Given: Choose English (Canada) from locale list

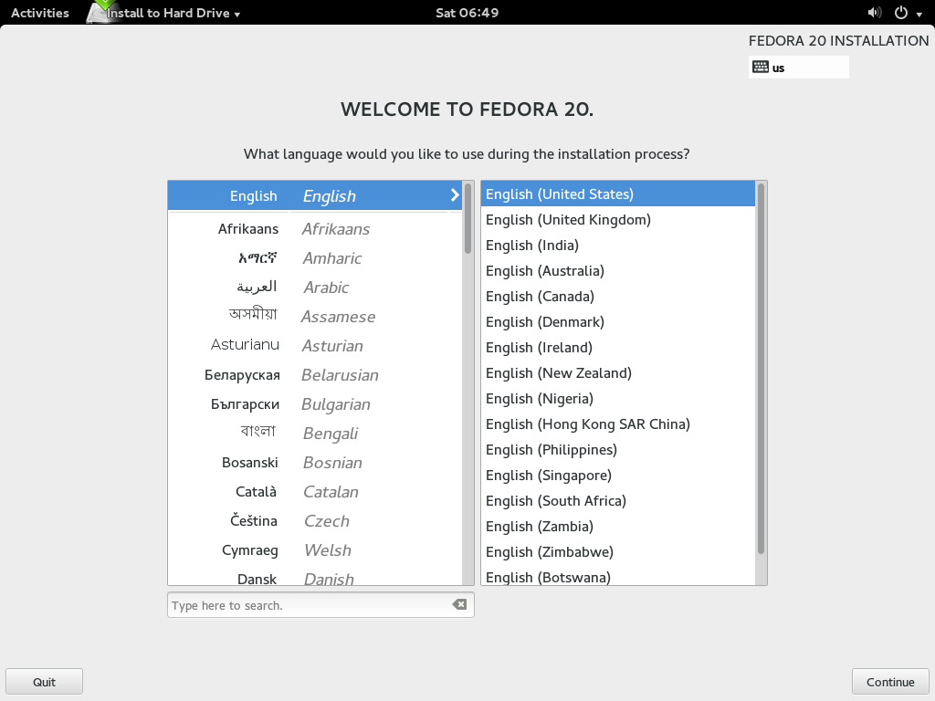Looking at the screenshot, I should pos(540,297).
